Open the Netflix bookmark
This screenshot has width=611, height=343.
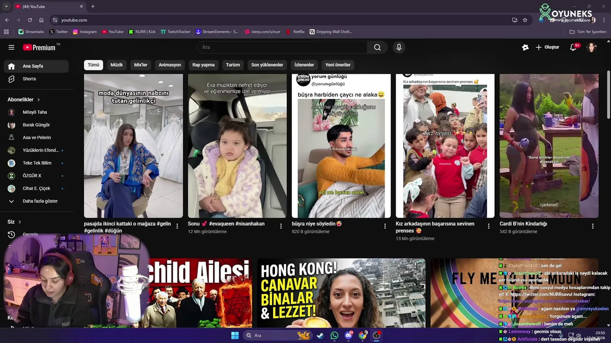(295, 32)
